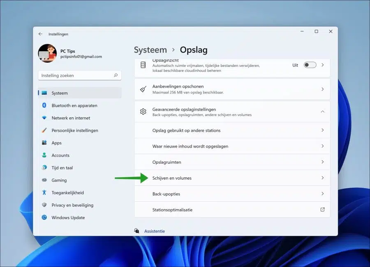This screenshot has height=267, width=370.
Task: Select Systeem in the sidebar
Action: tap(80, 93)
